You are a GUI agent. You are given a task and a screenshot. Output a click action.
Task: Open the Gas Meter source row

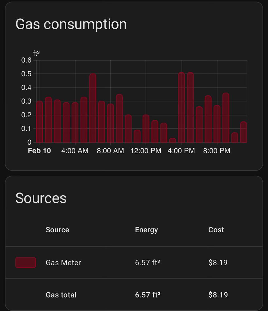click(x=134, y=262)
